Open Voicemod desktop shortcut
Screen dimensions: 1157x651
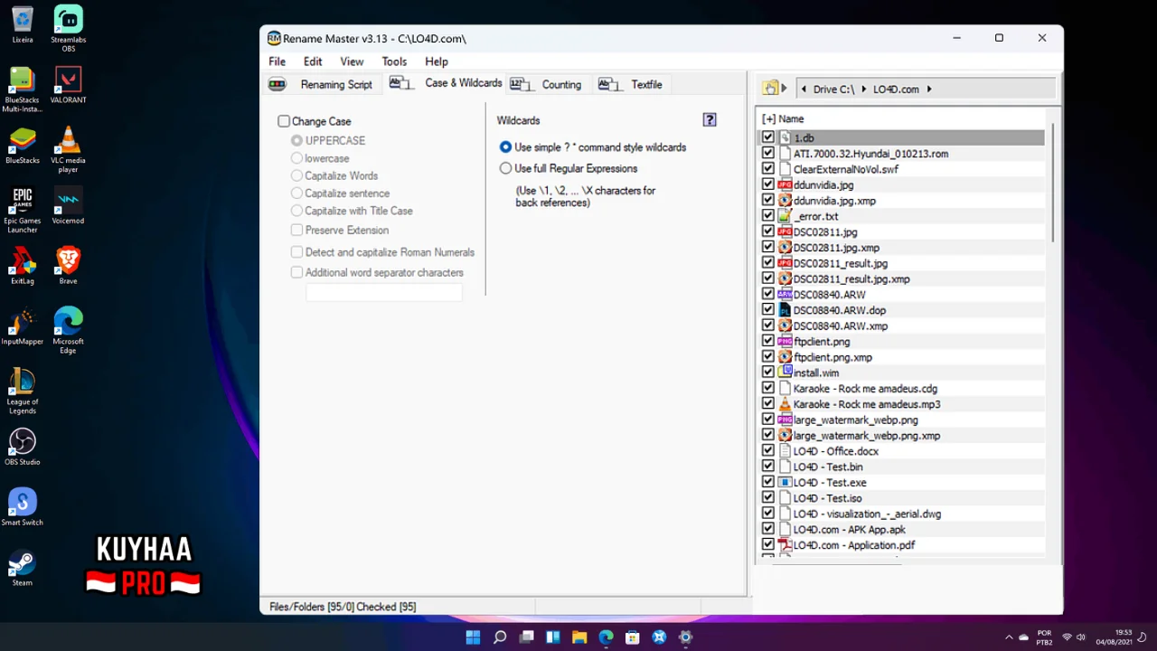[69, 206]
